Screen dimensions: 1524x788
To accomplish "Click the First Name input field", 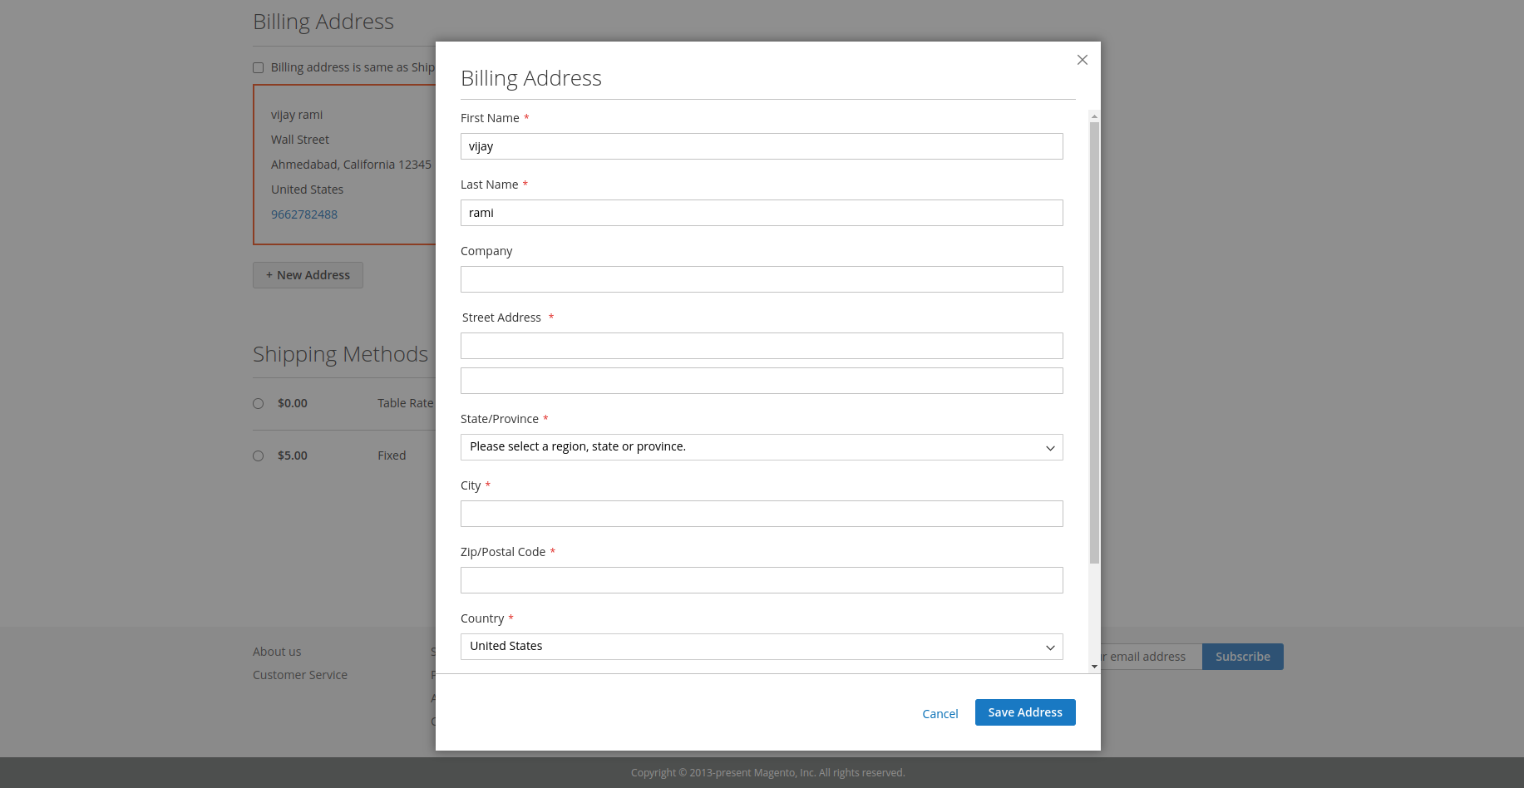I will (762, 146).
